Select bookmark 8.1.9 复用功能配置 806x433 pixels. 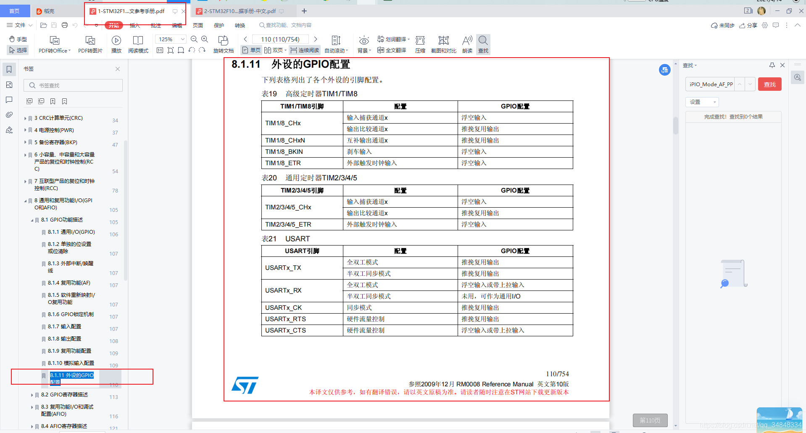69,351
